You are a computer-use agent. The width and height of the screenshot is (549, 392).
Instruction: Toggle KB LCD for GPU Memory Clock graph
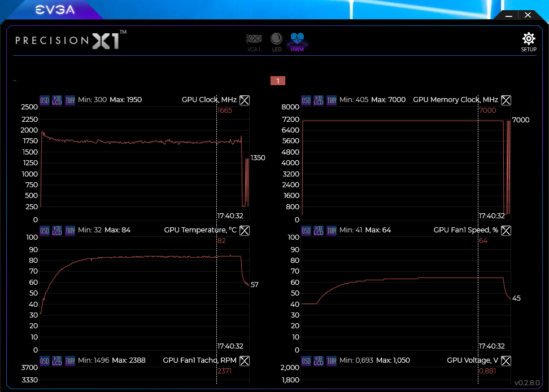pyautogui.click(x=319, y=100)
